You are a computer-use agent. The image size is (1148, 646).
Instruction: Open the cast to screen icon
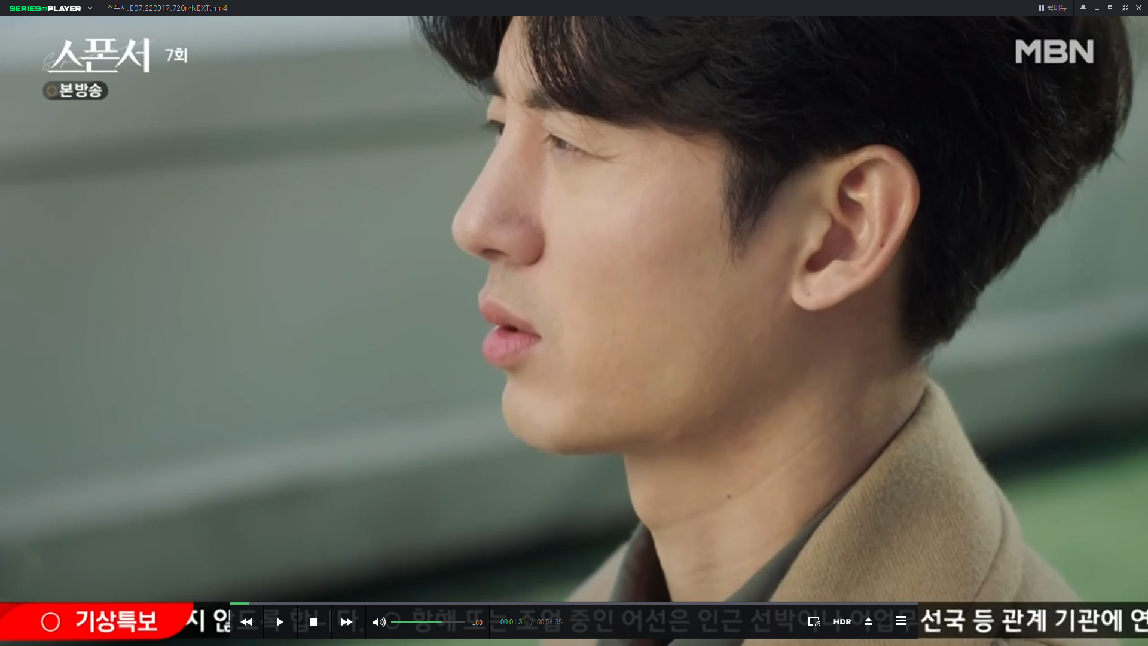tap(814, 622)
